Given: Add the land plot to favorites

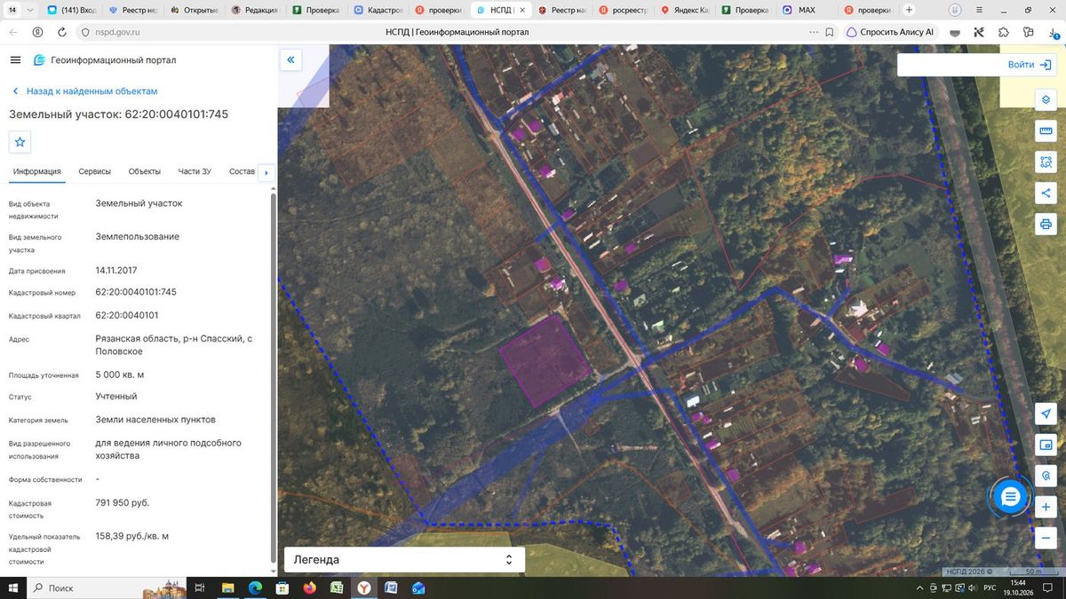Looking at the screenshot, I should 20,142.
